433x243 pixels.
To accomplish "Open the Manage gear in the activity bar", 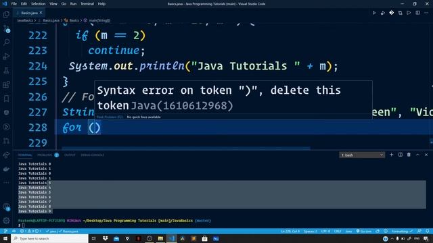I will [x=6, y=221].
